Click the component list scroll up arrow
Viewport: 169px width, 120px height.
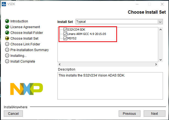coord(160,30)
